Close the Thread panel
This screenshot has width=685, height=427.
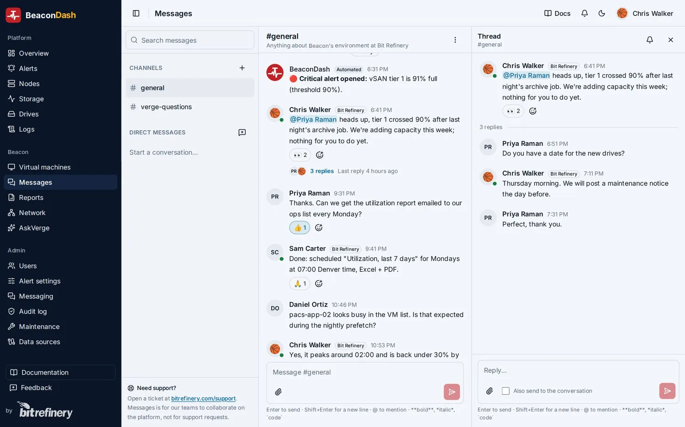point(671,40)
